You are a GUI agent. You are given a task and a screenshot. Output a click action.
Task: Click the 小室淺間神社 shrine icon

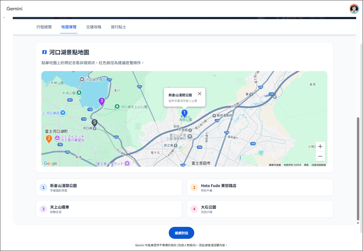click(190, 136)
